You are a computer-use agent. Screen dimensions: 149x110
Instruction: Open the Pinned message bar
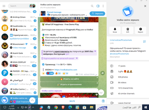[63, 13]
